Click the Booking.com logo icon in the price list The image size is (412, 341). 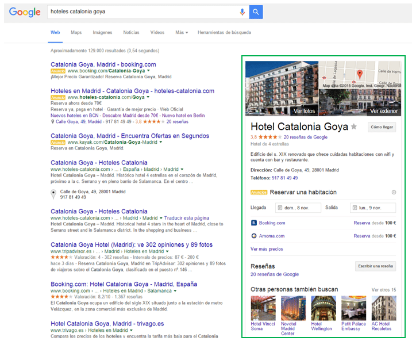coord(254,223)
